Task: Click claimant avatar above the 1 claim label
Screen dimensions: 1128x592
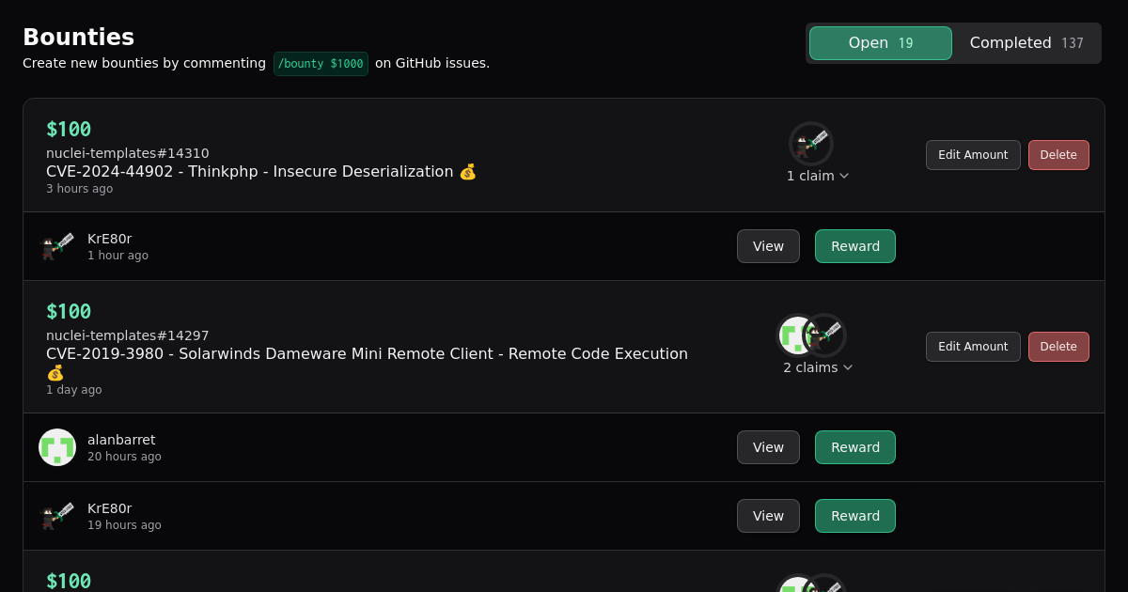Action: [810, 144]
